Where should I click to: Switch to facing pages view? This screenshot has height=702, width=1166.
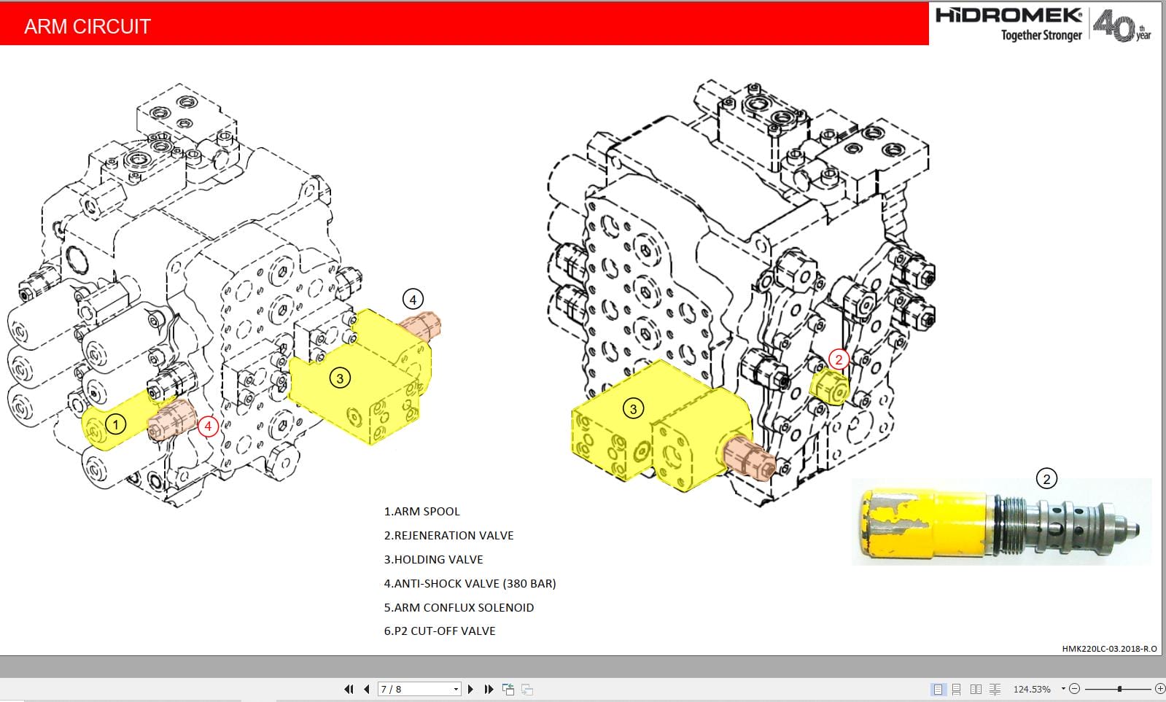click(x=976, y=689)
